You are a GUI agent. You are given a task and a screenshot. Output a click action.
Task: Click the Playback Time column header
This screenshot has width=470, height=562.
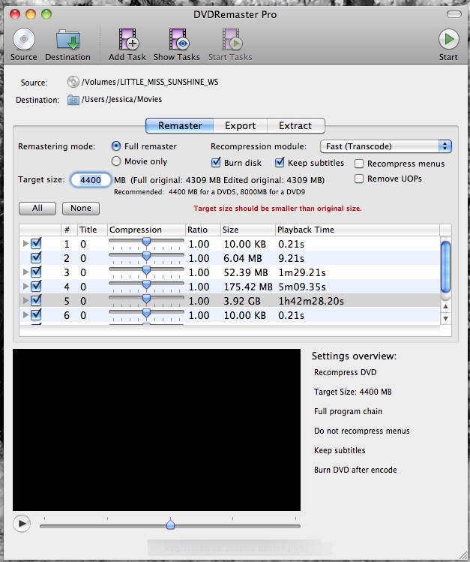(x=358, y=230)
